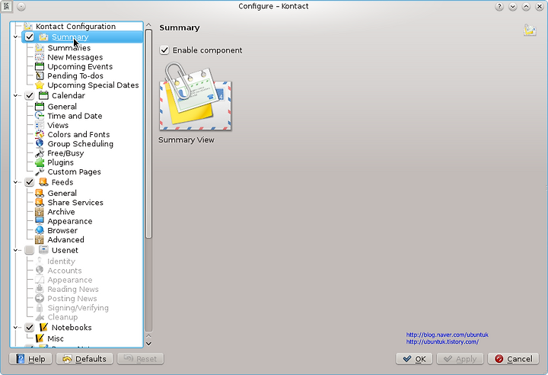Click the Share Services icon
This screenshot has width=548, height=375.
tap(40, 203)
